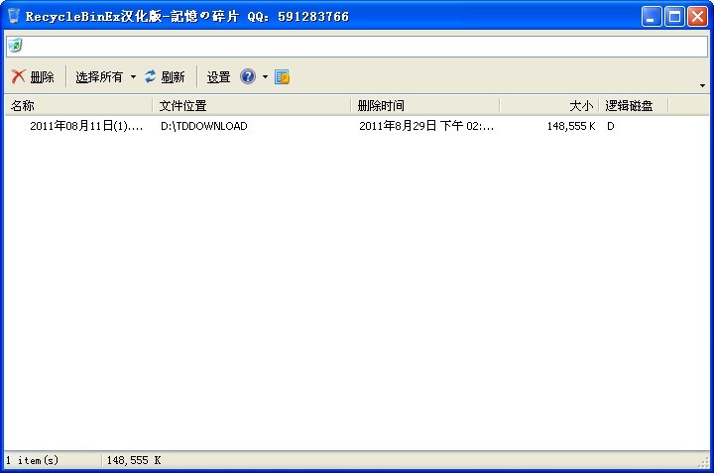Viewport: 714px width, 473px height.
Task: Click 逻辑磁盘 column header
Action: [x=635, y=105]
